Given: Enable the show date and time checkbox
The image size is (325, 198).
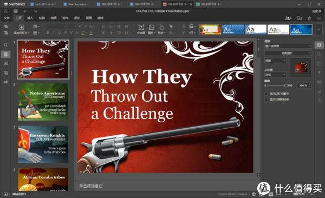Looking at the screenshot, I should 266,100.
